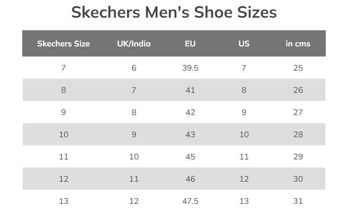Click the Skechers Men's Shoe Sizes title
Image resolution: width=344 pixels, height=221 pixels.
174,12
